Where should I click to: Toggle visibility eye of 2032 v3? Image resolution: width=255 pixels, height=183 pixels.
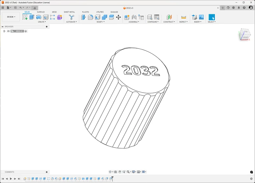tap(9, 31)
